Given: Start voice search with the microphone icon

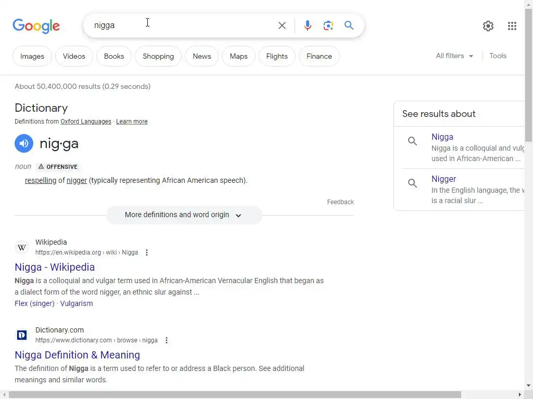Looking at the screenshot, I should coord(307,25).
